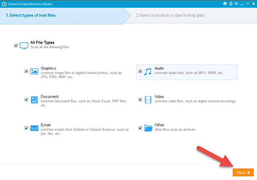Minimize the Data Recovery Wizard window
The width and height of the screenshot is (257, 180).
(x=242, y=4)
